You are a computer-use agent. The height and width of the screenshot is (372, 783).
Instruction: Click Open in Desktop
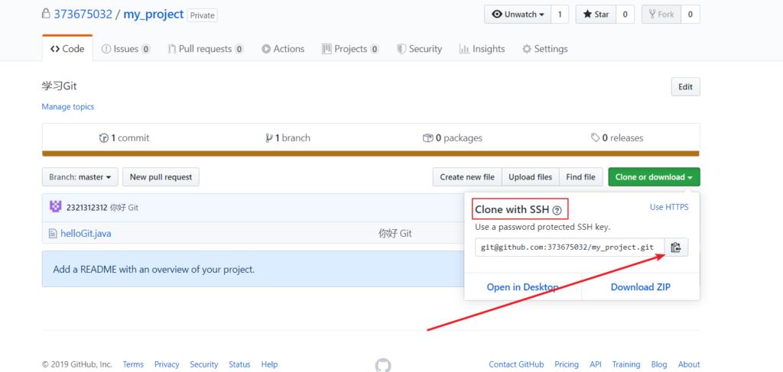[x=523, y=286]
